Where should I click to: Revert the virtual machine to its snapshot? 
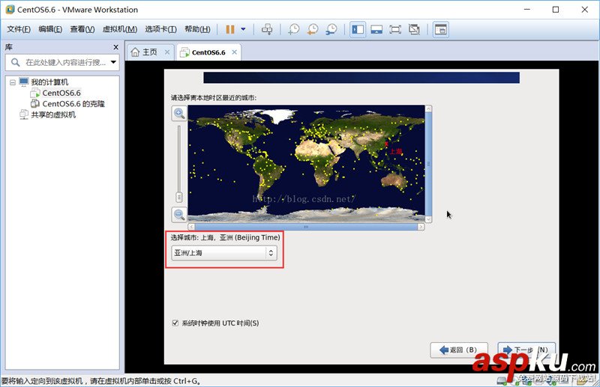(313, 29)
